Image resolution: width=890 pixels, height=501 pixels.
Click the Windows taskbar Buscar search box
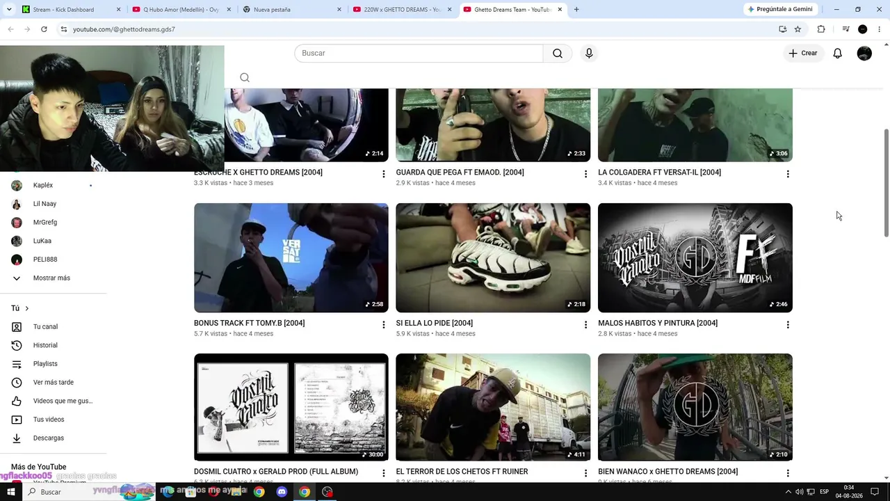click(x=90, y=492)
